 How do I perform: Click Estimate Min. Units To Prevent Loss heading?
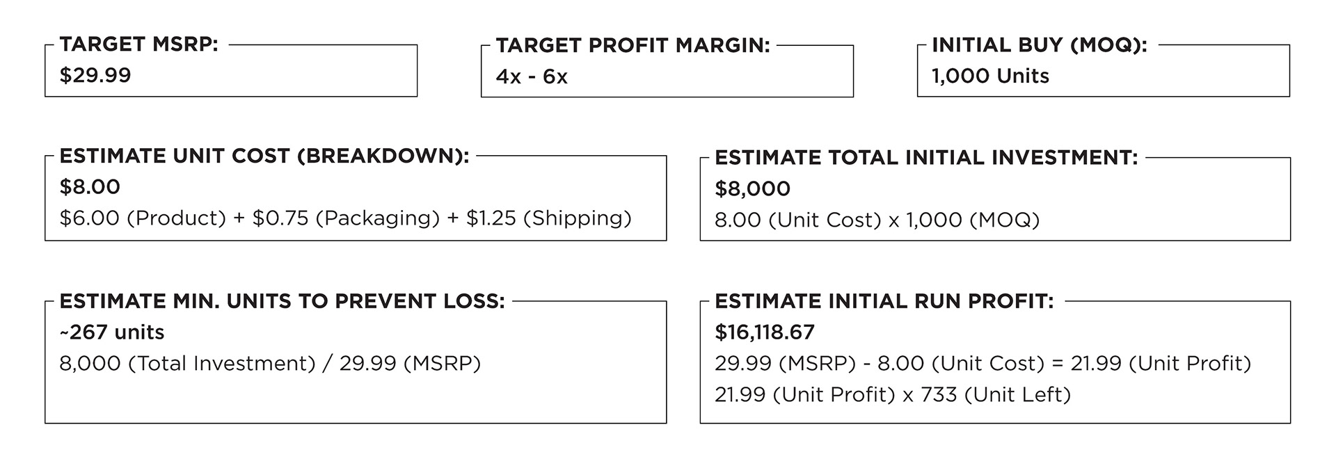283,301
